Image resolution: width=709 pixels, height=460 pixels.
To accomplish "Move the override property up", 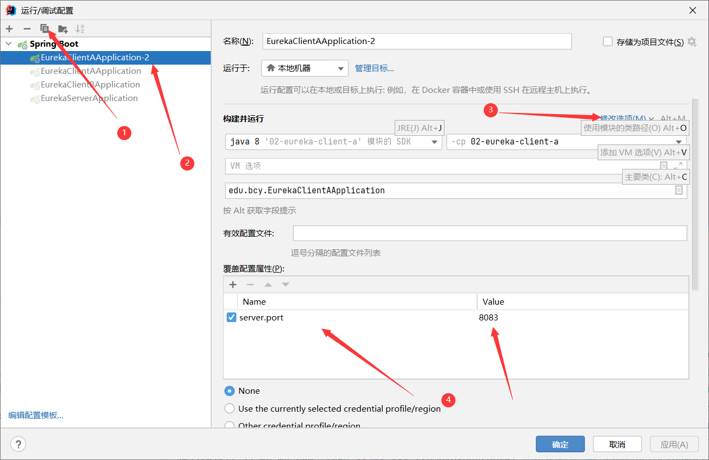I will pos(268,285).
